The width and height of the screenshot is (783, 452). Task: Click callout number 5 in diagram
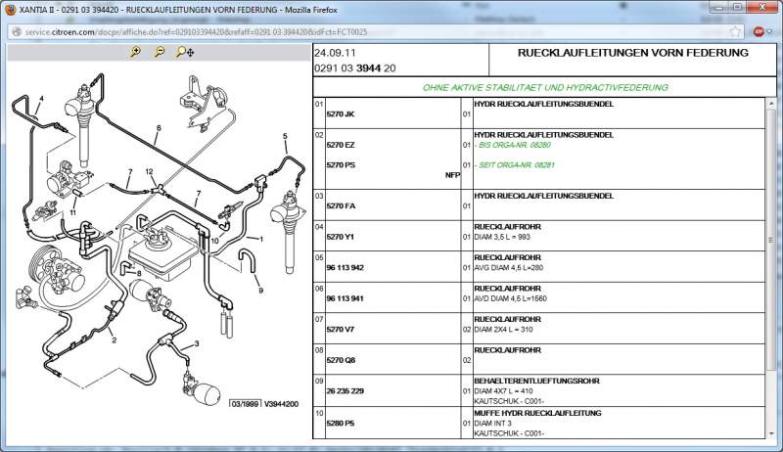click(x=285, y=136)
